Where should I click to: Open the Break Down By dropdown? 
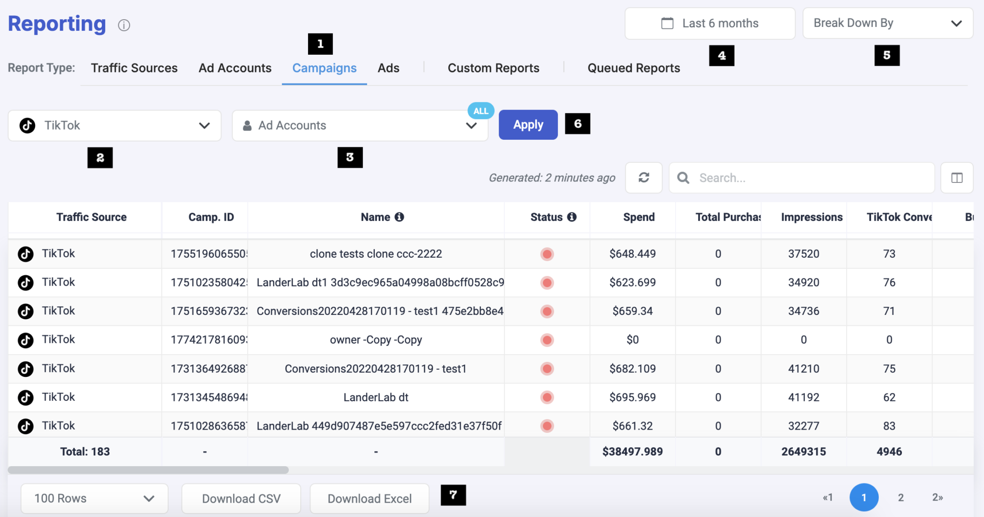pyautogui.click(x=886, y=23)
